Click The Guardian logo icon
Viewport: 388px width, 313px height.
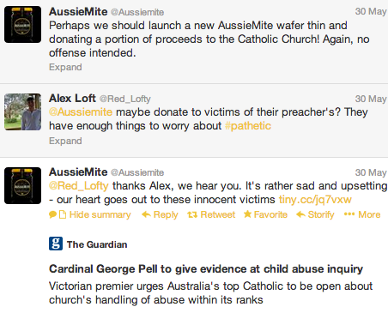click(x=56, y=244)
